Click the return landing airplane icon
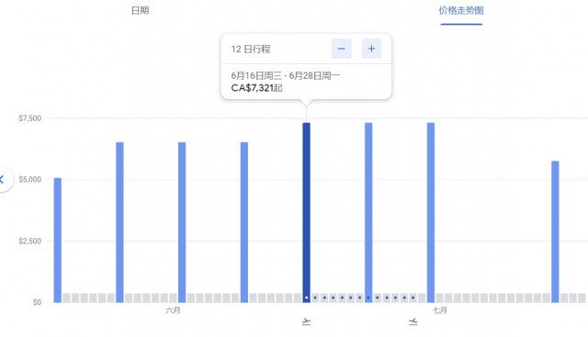 pos(413,321)
